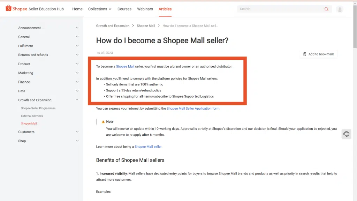The image size is (357, 201).
Task: Click the warning Note icon
Action: click(x=103, y=122)
